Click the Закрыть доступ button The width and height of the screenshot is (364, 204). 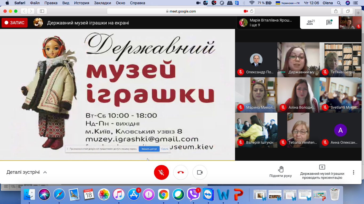click(149, 149)
